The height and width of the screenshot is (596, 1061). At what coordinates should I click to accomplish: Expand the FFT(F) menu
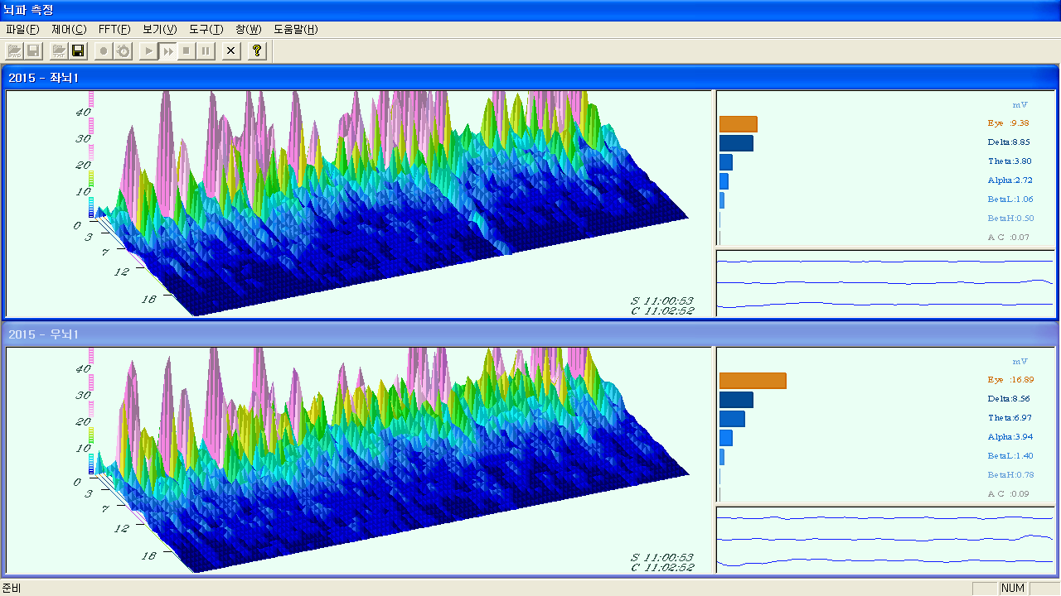point(114,29)
